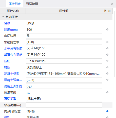Viewport: 116px width, 118px height.
Task: Close the property panel with X
Action: pyautogui.click(x=112, y=4)
